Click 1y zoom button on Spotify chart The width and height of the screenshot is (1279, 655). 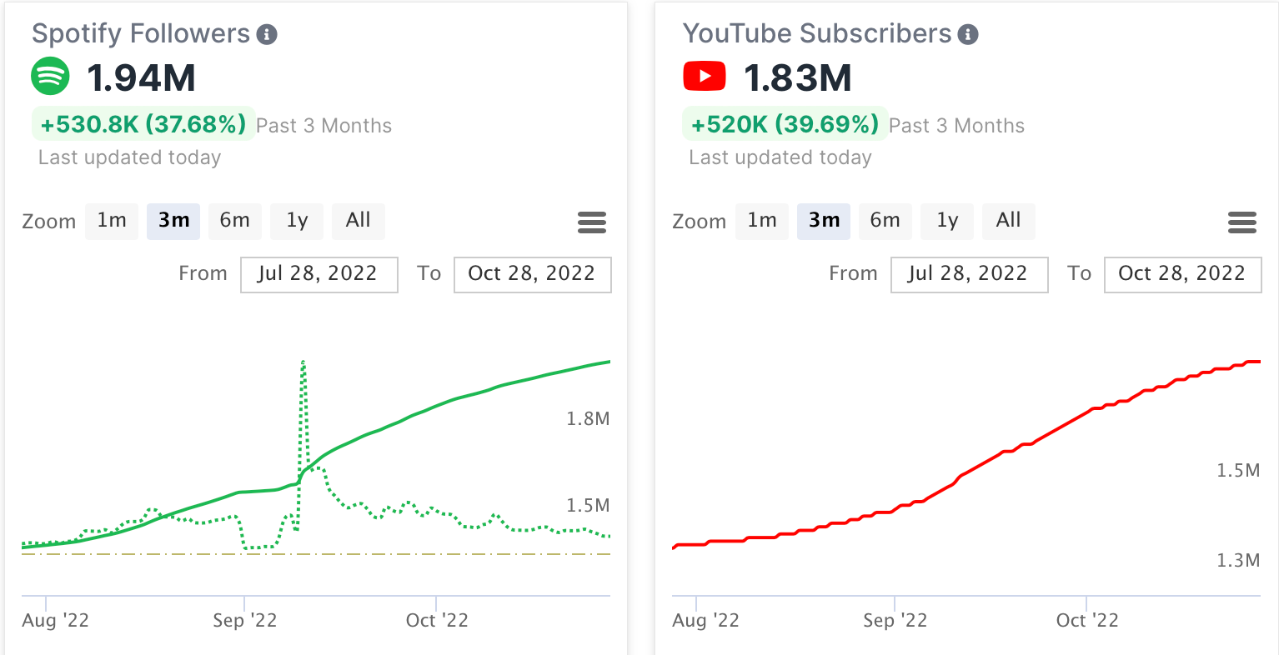pos(297,221)
